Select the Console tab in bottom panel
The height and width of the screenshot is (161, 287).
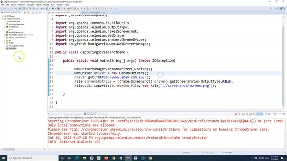pos(90,114)
